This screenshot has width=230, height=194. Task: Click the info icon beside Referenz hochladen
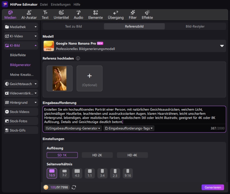78,58
